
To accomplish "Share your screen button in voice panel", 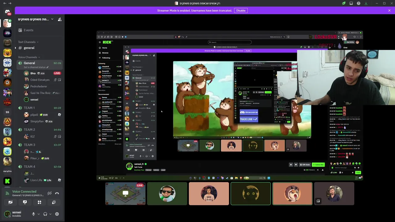I will coord(25,202).
